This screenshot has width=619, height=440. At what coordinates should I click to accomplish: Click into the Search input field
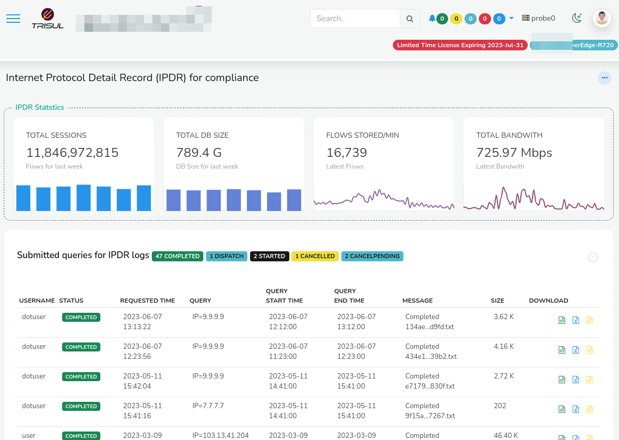(355, 19)
